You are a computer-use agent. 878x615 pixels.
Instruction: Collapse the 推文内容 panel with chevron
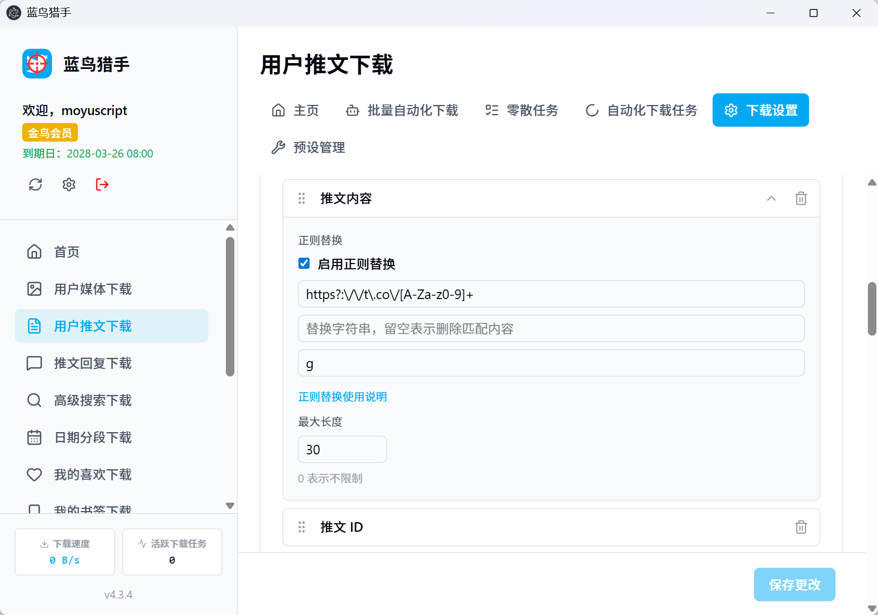pos(771,198)
